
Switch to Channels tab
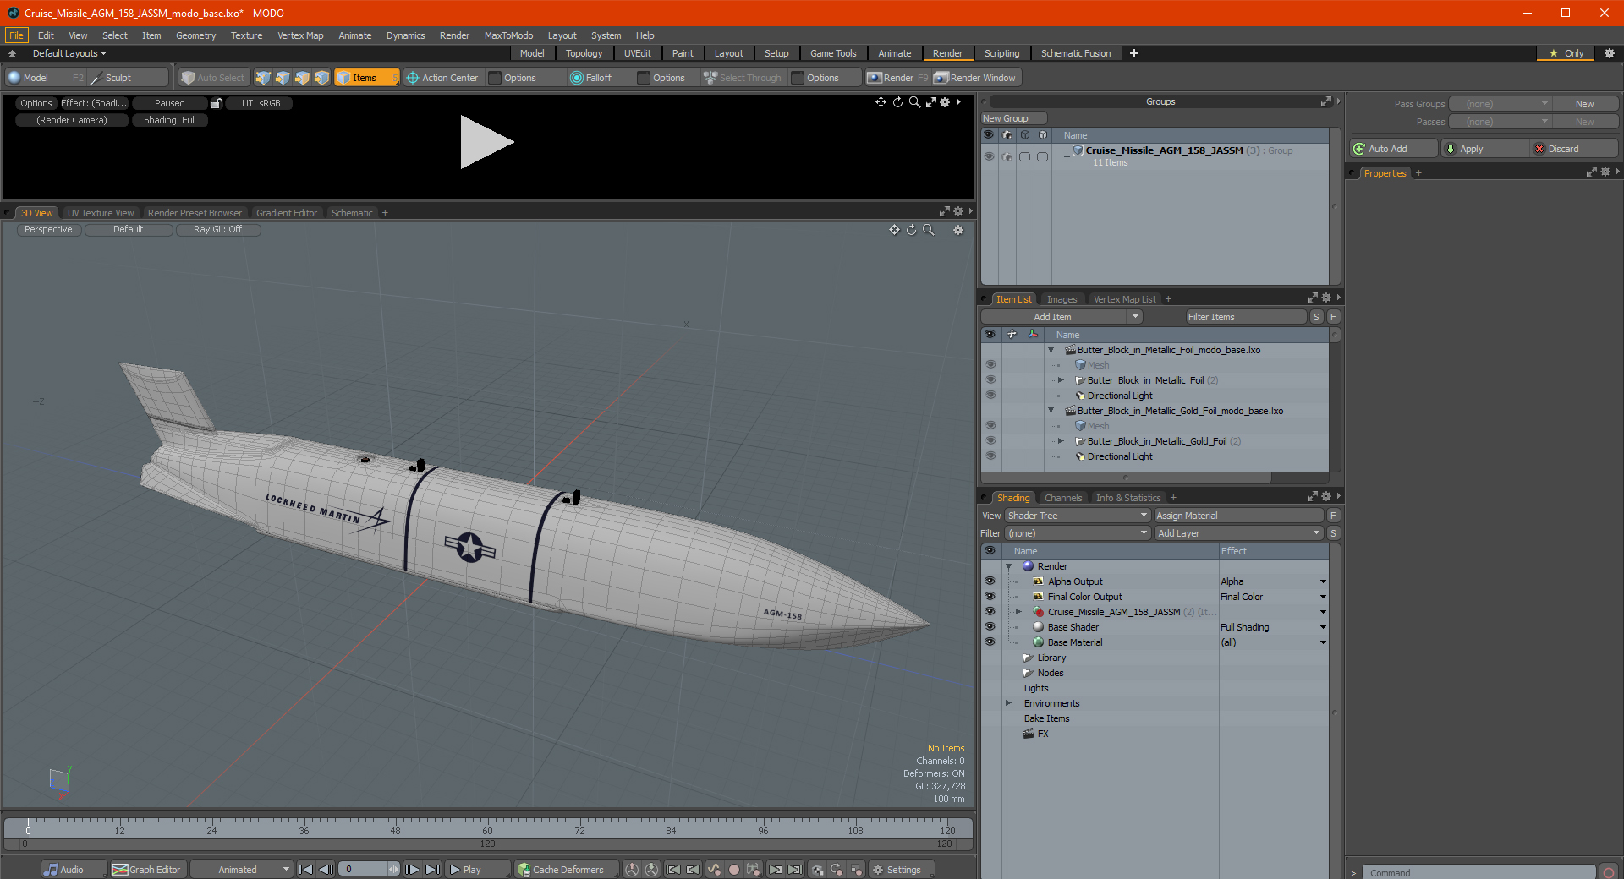click(x=1063, y=498)
